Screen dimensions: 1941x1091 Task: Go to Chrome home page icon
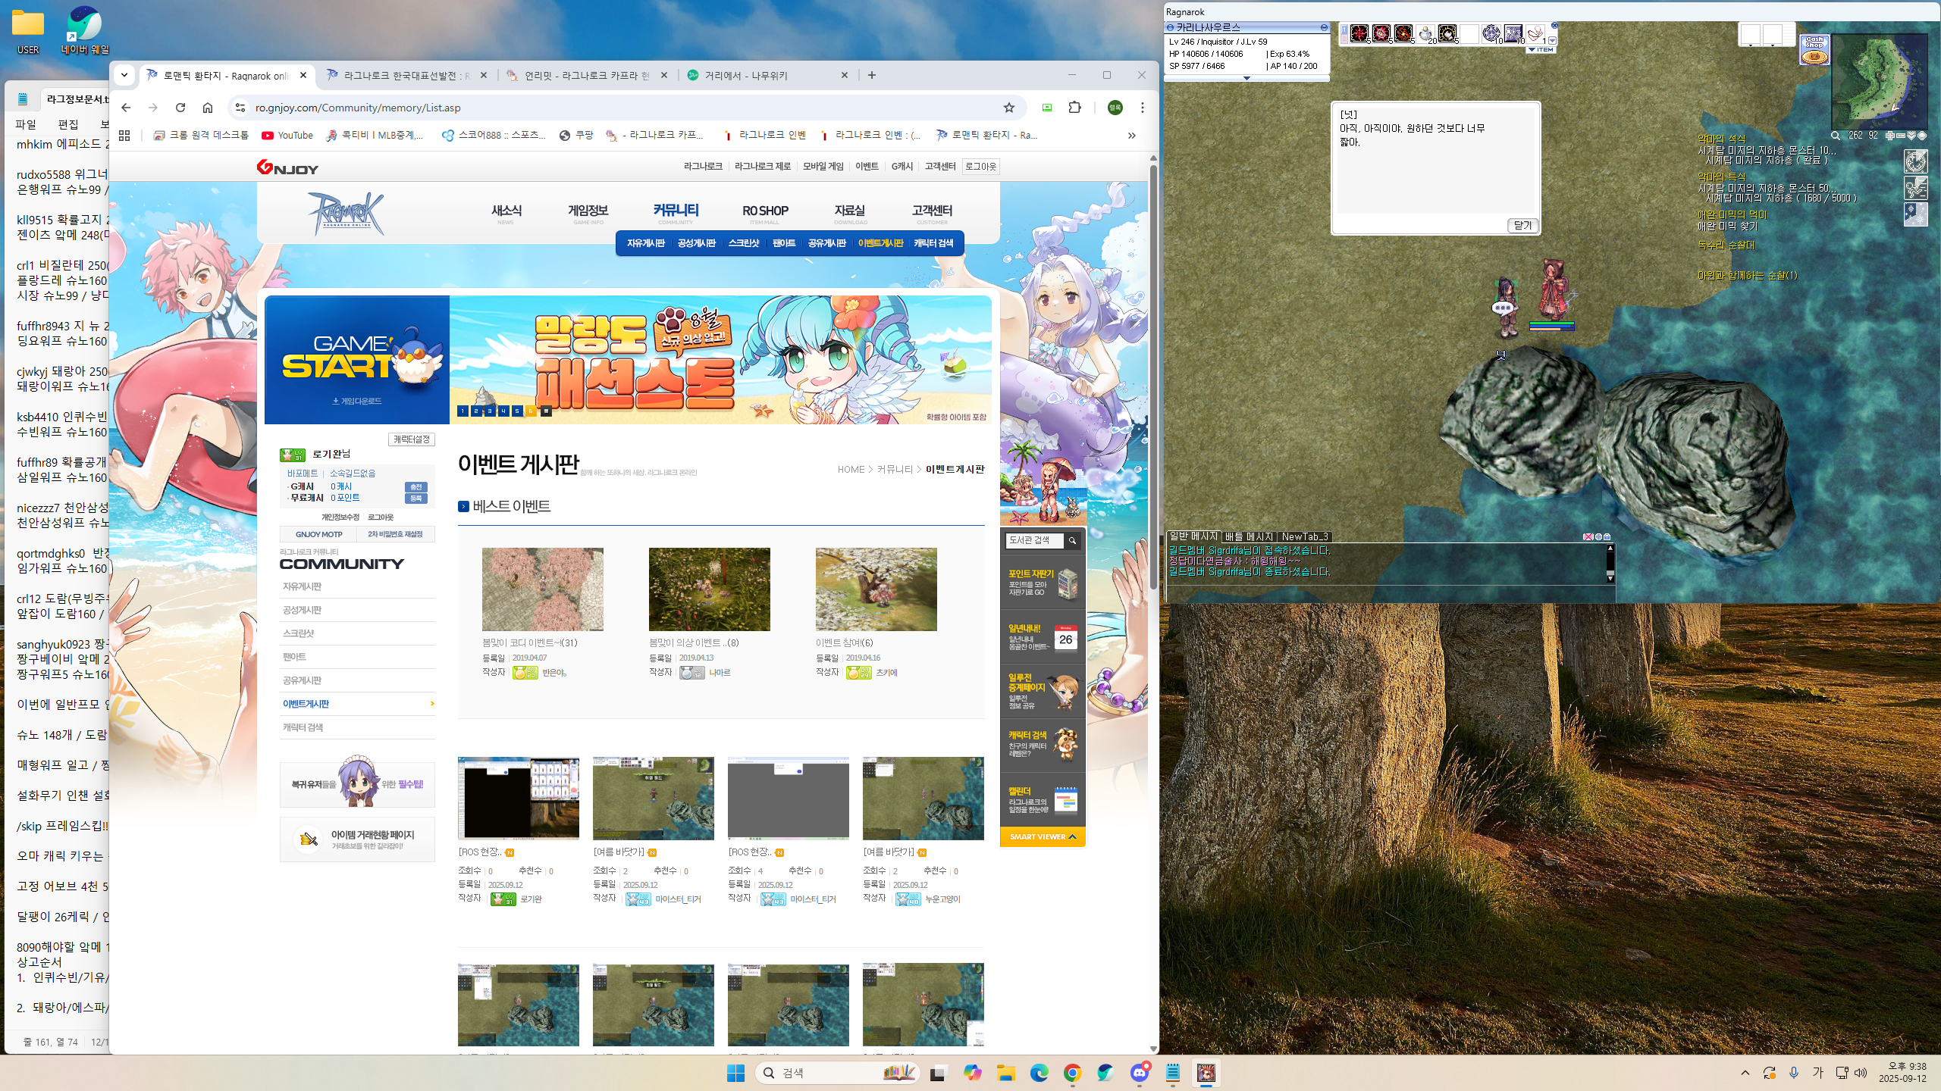click(x=208, y=108)
